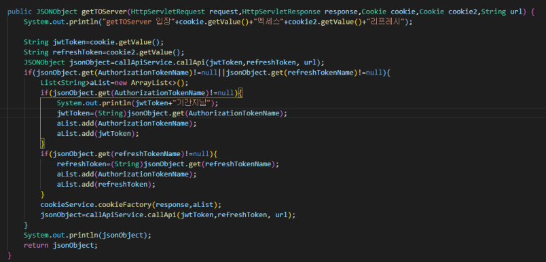
Task: Click the highlighted opening brace after '!=null)'
Action: pyautogui.click(x=240, y=93)
